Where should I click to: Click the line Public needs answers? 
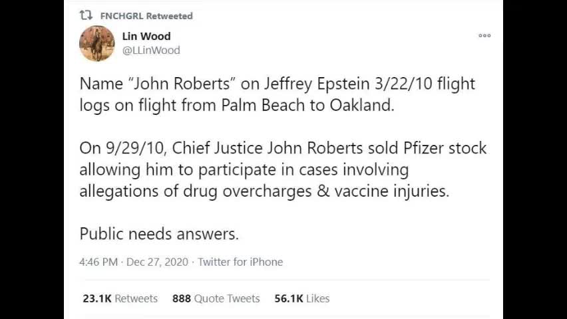[x=159, y=234]
